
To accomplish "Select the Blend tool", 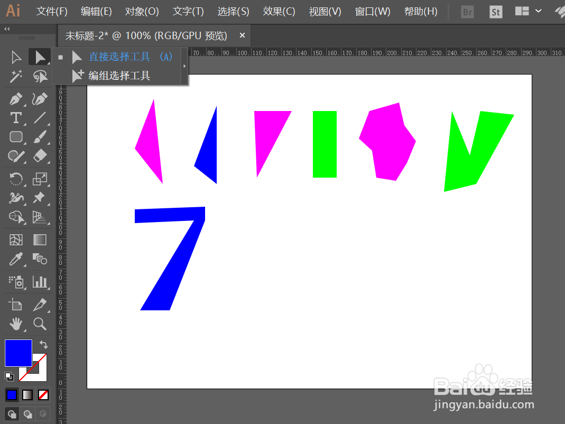I will [40, 259].
